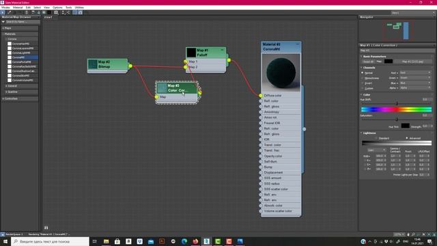Expand the Maps group in browser
The height and width of the screenshot is (246, 437).
click(x=3, y=28)
